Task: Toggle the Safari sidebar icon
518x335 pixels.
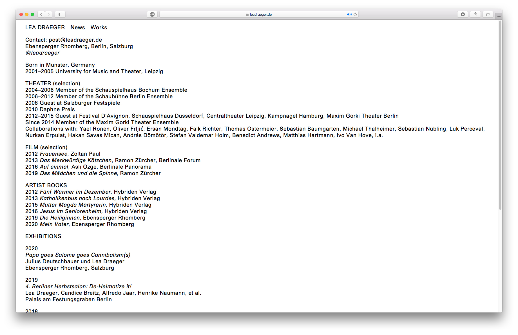Action: coord(60,14)
